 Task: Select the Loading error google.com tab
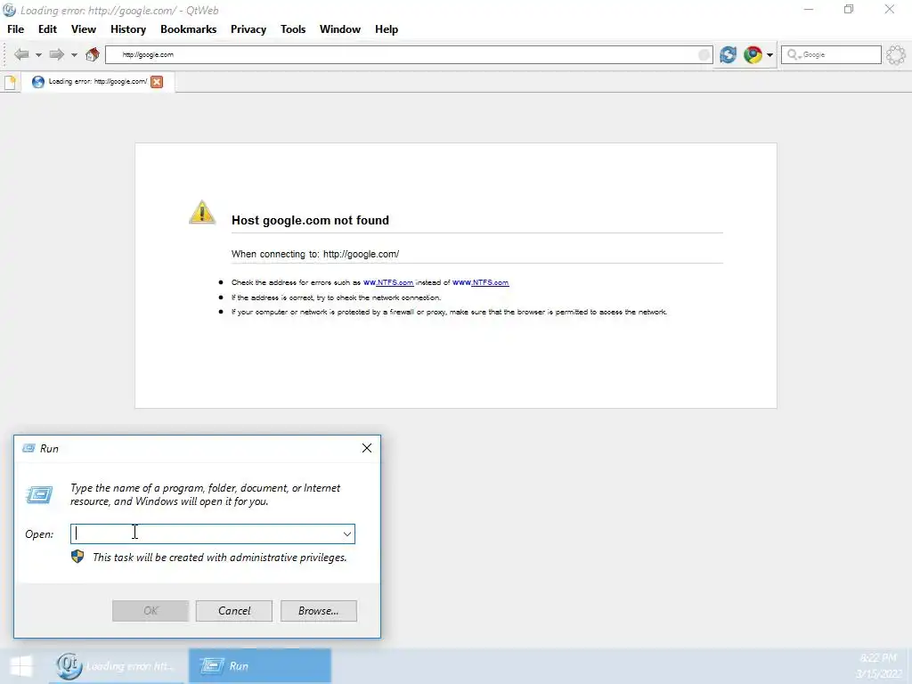pos(98,81)
